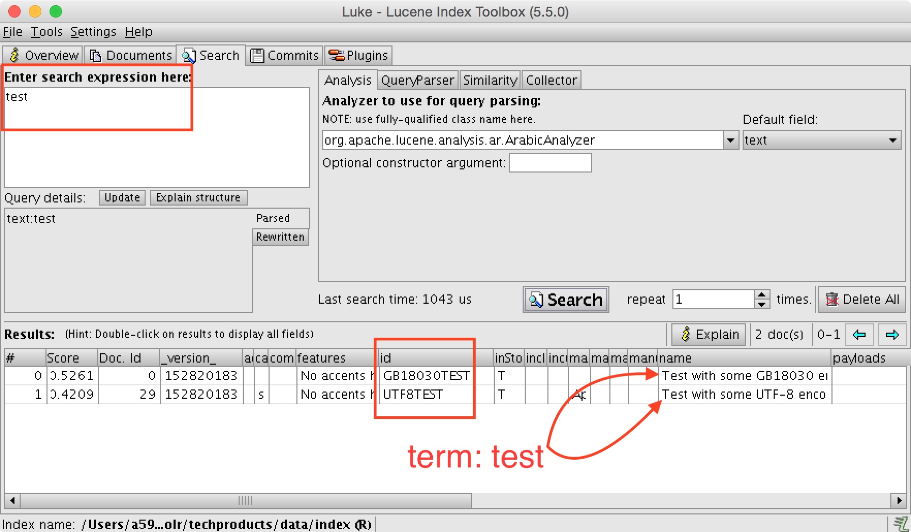Increase the repeat count stepper

pyautogui.click(x=762, y=295)
